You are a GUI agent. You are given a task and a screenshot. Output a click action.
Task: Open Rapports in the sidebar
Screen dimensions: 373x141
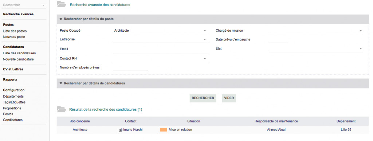pos(10,80)
